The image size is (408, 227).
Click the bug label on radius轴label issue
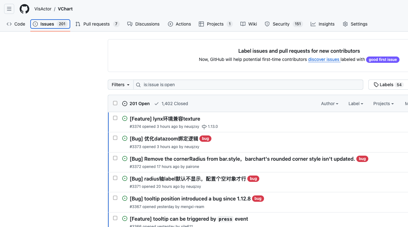[253, 179]
